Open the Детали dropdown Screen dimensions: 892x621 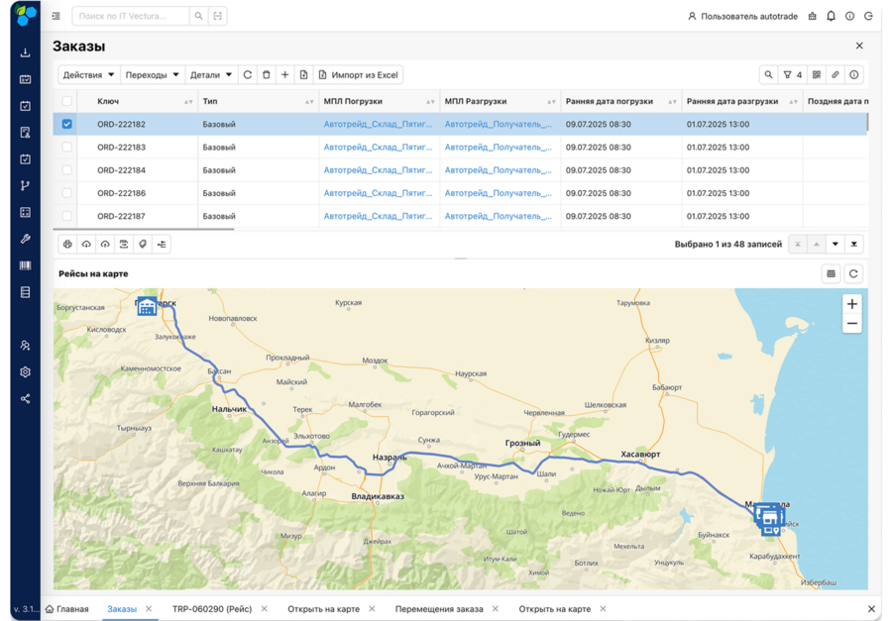(x=211, y=75)
